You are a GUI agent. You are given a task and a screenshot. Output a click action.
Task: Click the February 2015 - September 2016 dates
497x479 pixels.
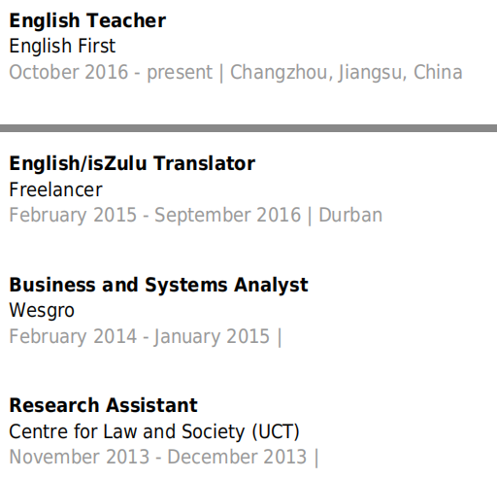(x=154, y=216)
